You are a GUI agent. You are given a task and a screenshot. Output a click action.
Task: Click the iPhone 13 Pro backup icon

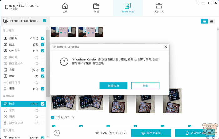(x=5, y=21)
